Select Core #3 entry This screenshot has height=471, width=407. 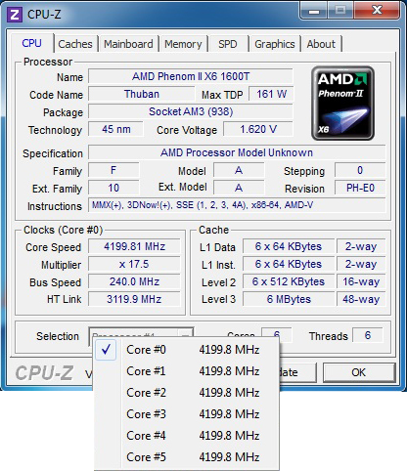[x=187, y=414]
